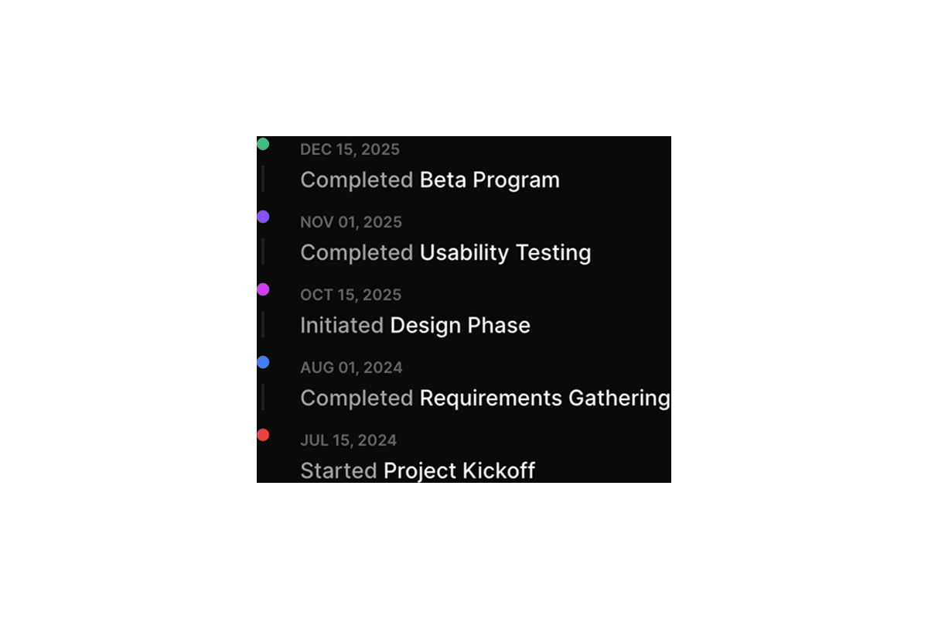Click the DEC 15, 2025 date label

click(x=350, y=149)
